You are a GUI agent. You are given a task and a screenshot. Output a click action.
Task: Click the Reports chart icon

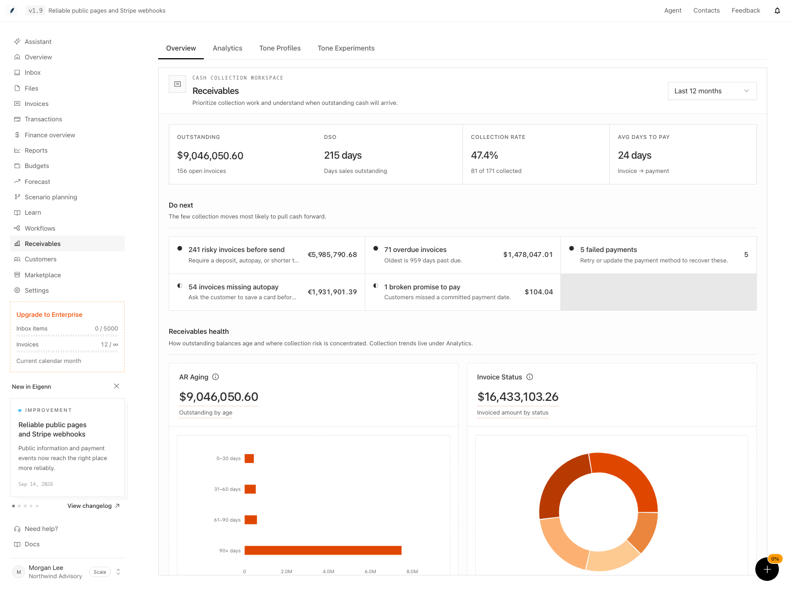click(x=17, y=150)
